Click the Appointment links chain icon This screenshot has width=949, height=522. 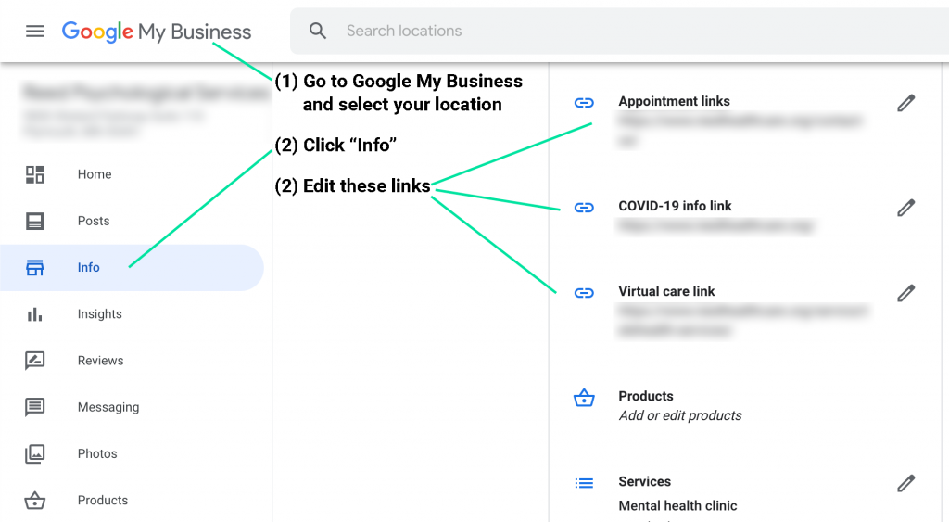tap(584, 103)
